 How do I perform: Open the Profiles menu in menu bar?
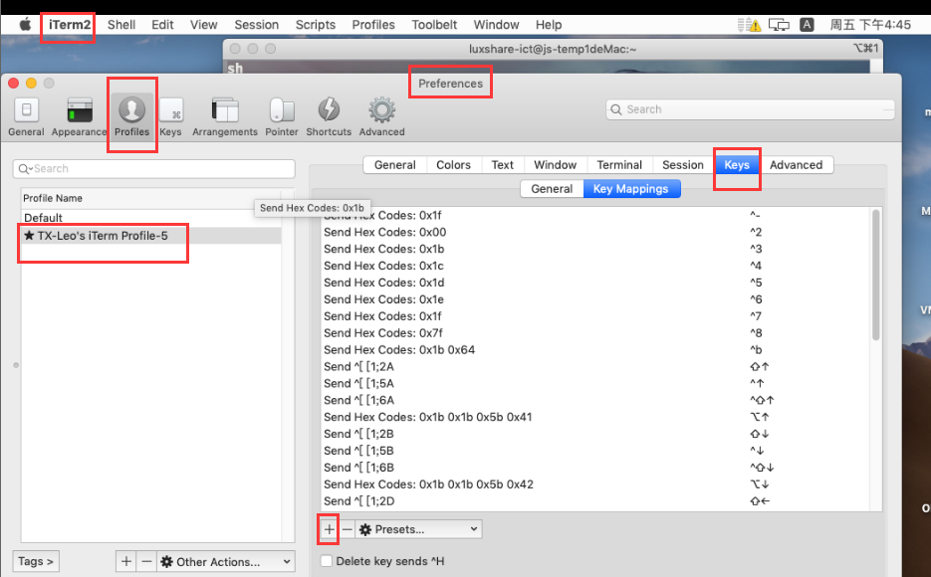coord(373,25)
